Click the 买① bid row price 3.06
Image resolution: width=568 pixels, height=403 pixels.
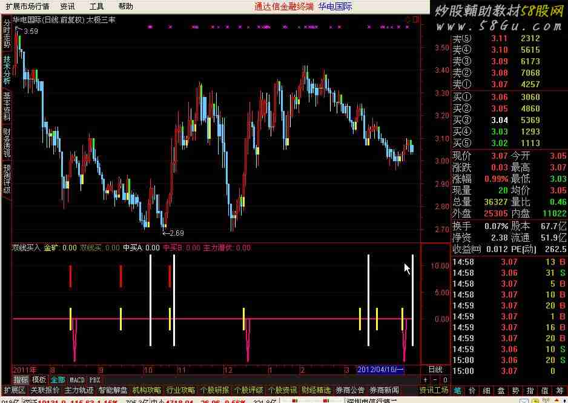tap(499, 97)
